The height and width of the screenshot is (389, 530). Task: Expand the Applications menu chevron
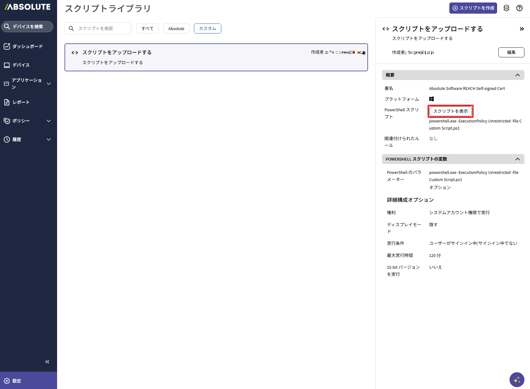[49, 84]
